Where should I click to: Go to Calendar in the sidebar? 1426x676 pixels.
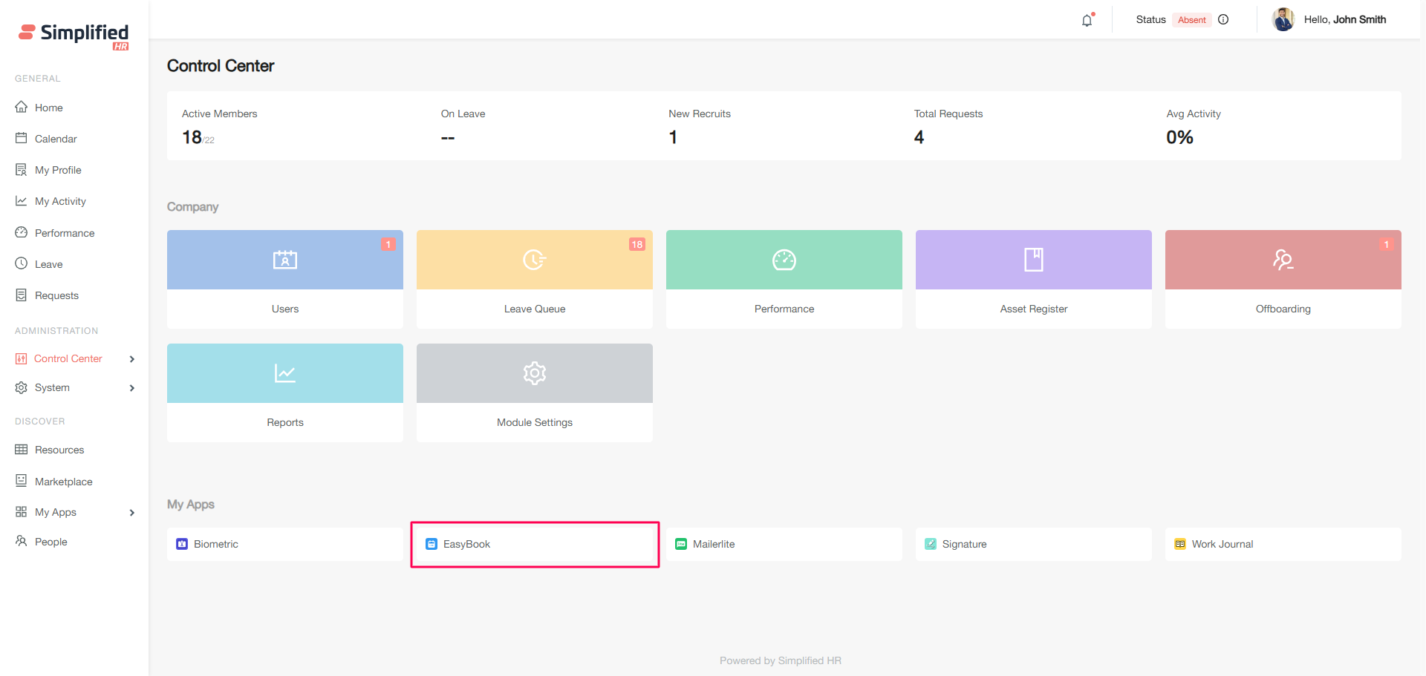[56, 139]
